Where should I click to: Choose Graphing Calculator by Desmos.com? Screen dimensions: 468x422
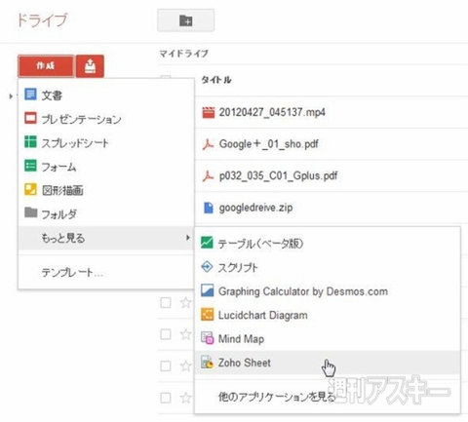coord(328,291)
